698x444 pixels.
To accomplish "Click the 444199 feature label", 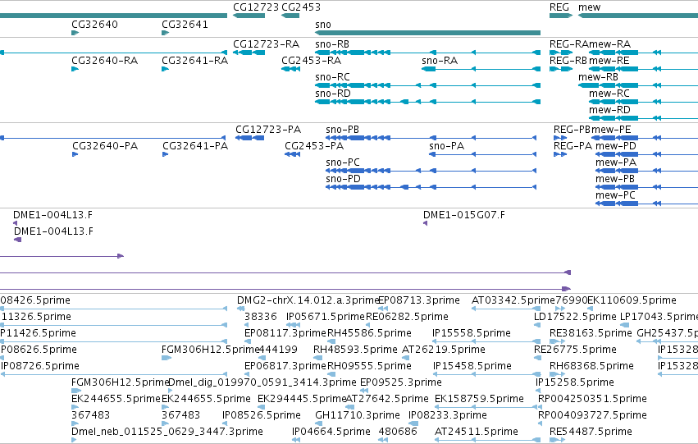I will [278, 350].
